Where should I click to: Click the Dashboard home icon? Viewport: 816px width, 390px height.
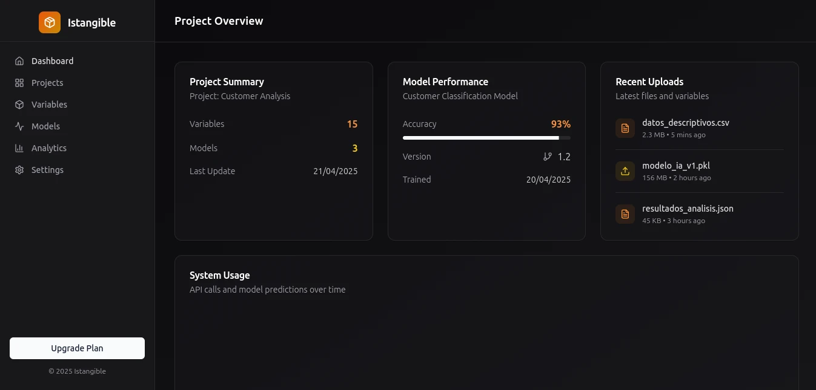(x=19, y=61)
